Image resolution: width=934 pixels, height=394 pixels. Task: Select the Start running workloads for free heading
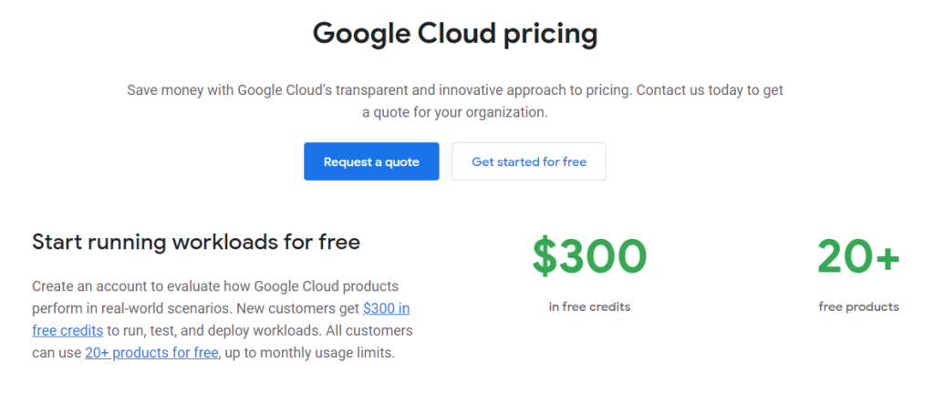[196, 243]
